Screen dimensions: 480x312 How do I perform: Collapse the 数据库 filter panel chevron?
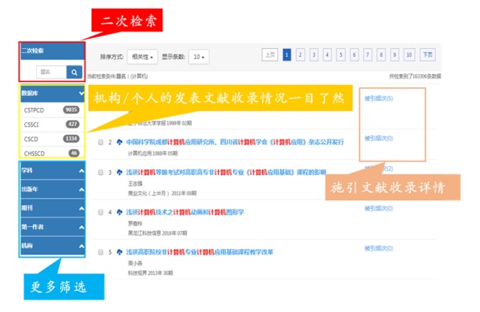[81, 93]
